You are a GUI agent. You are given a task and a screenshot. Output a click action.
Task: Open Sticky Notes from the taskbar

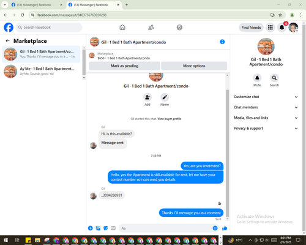[28, 240]
